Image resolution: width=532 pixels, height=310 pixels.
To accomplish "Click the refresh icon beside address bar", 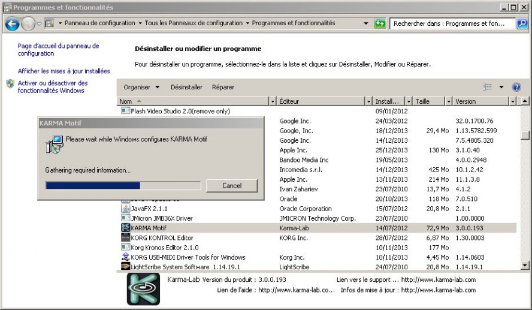I will tap(380, 23).
